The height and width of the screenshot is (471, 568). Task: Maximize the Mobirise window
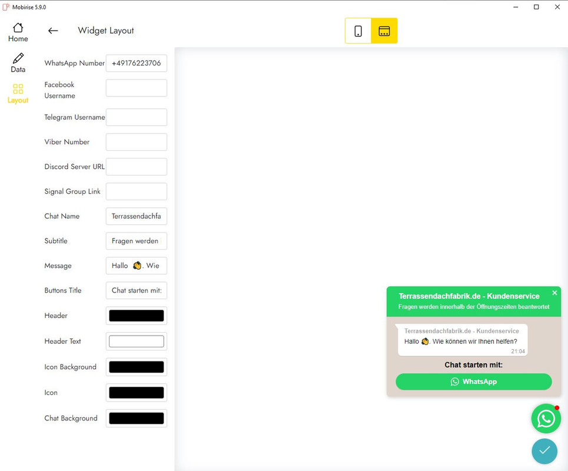536,7
